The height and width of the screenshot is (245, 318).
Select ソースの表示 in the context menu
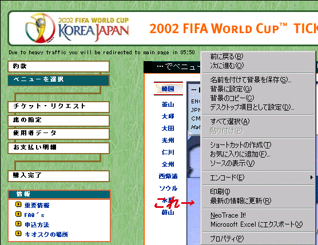point(232,163)
